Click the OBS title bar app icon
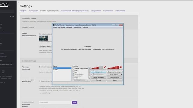The width and height of the screenshot is (193, 108). (x=54, y=25)
